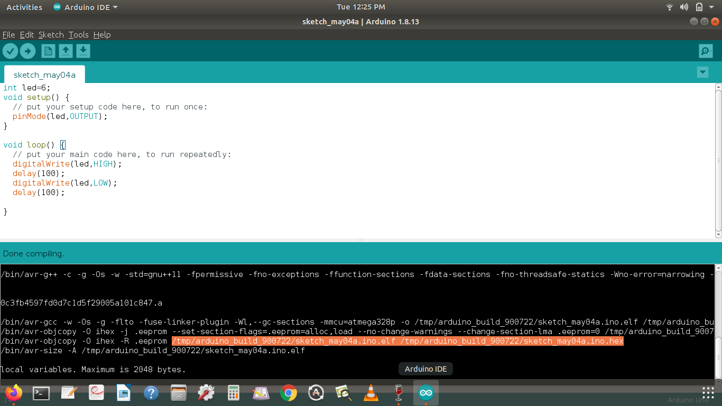Open a new sketch via the New icon

coord(48,51)
